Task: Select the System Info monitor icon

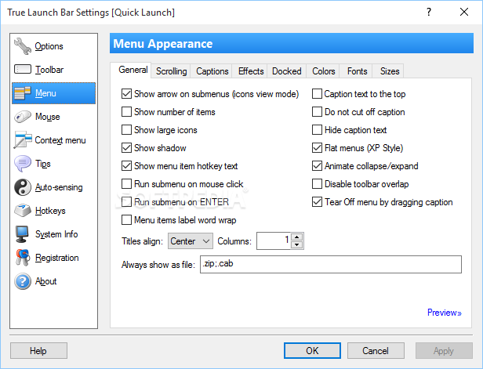Action: coord(23,234)
